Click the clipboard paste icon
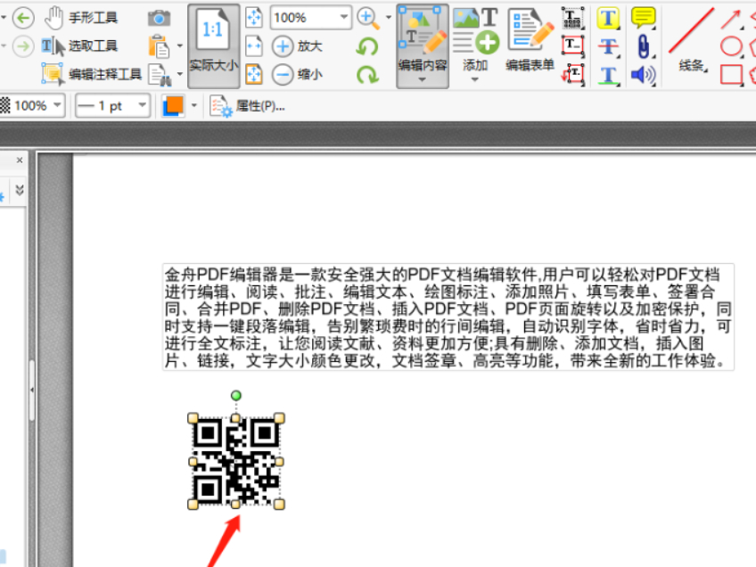Image resolution: width=756 pixels, height=567 pixels. 159,46
